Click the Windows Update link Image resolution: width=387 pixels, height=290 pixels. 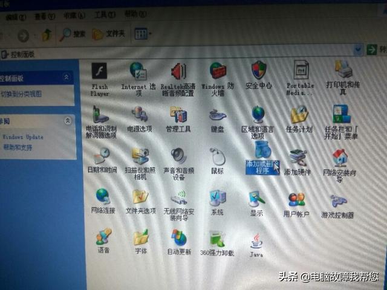tap(23, 137)
